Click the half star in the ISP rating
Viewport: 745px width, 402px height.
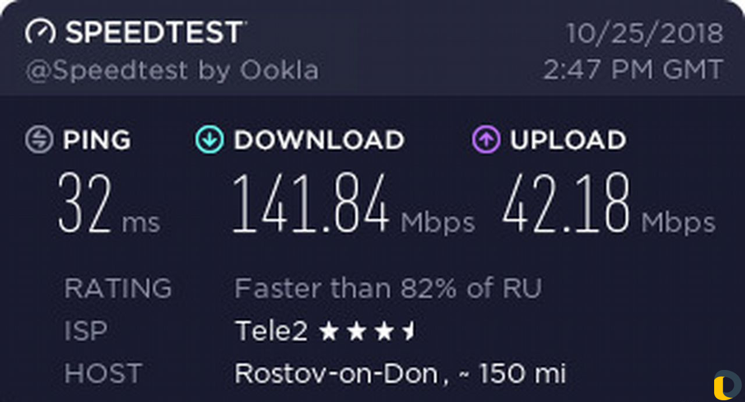click(x=410, y=332)
